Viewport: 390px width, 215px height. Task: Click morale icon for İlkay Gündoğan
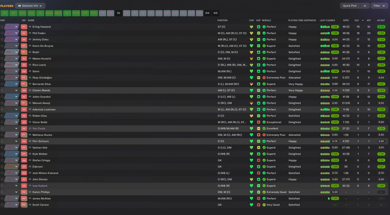[264, 78]
